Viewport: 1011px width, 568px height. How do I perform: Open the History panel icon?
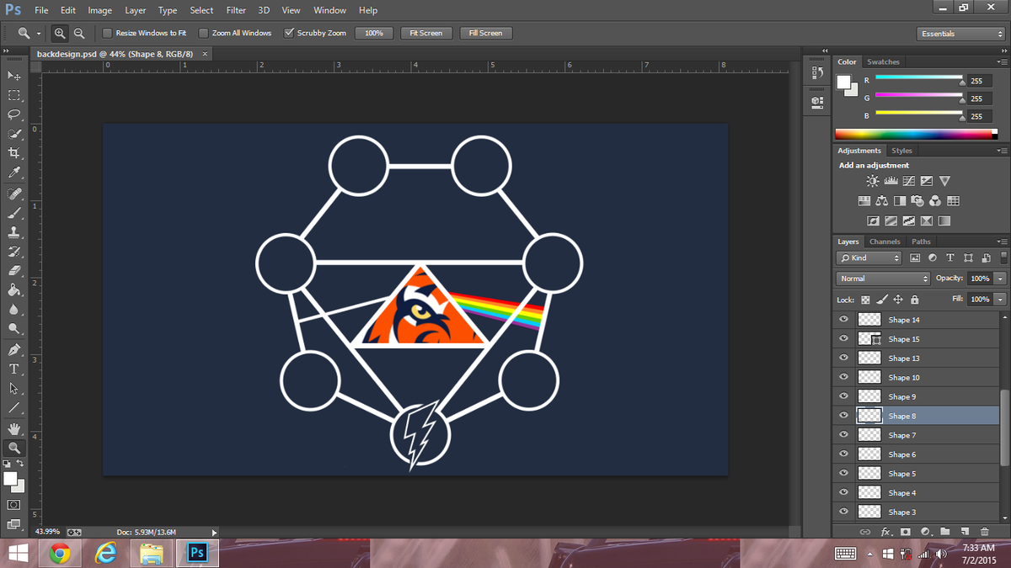(x=816, y=73)
